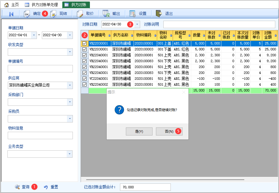Switch to the 主页 tab
The width and height of the screenshot is (279, 193).
[x=11, y=5]
